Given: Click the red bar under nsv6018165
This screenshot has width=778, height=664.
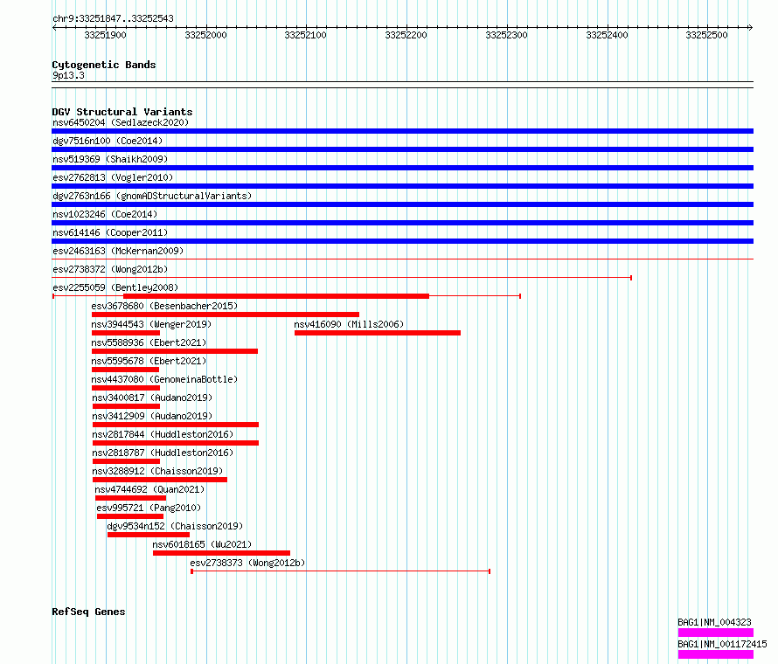Looking at the screenshot, I should click(221, 553).
